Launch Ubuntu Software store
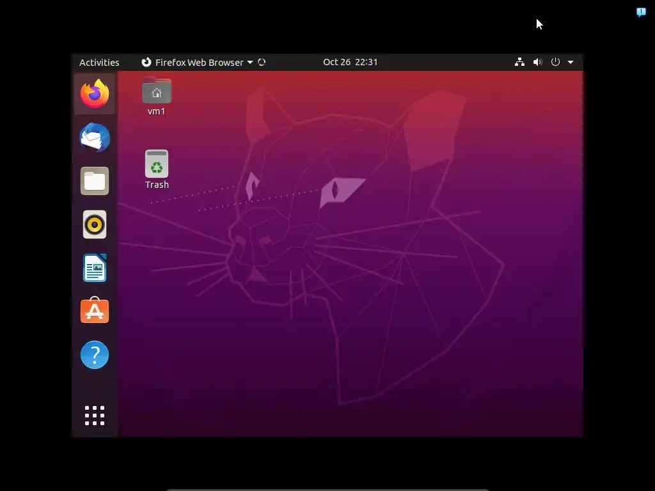This screenshot has height=491, width=655. (x=95, y=310)
